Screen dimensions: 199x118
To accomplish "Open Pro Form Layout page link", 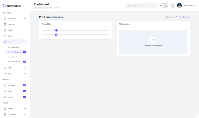I will [14, 62].
